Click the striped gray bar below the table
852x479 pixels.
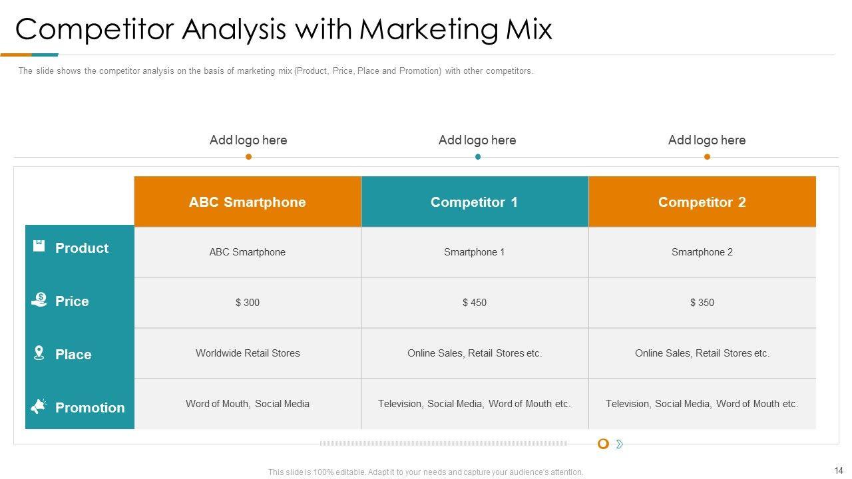pos(443,443)
